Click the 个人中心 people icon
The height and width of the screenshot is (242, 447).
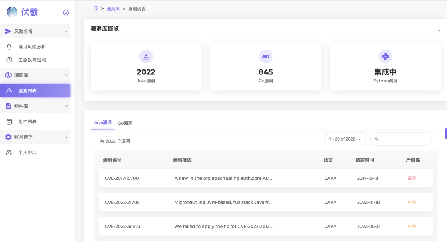[x=9, y=152]
